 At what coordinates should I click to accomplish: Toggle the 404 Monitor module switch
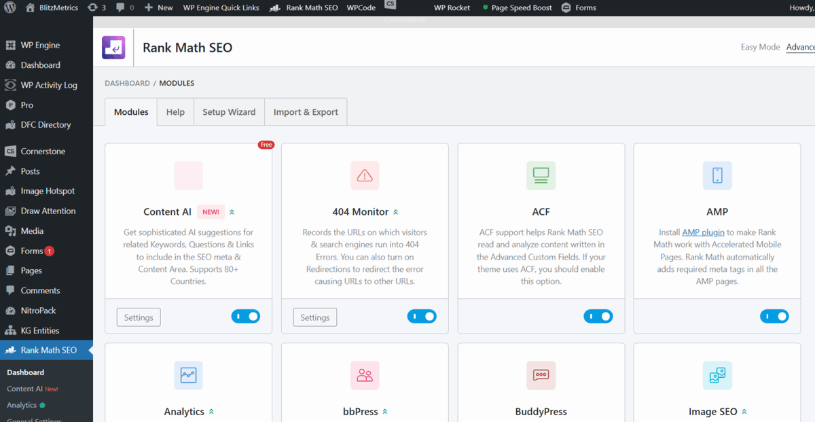tap(422, 317)
